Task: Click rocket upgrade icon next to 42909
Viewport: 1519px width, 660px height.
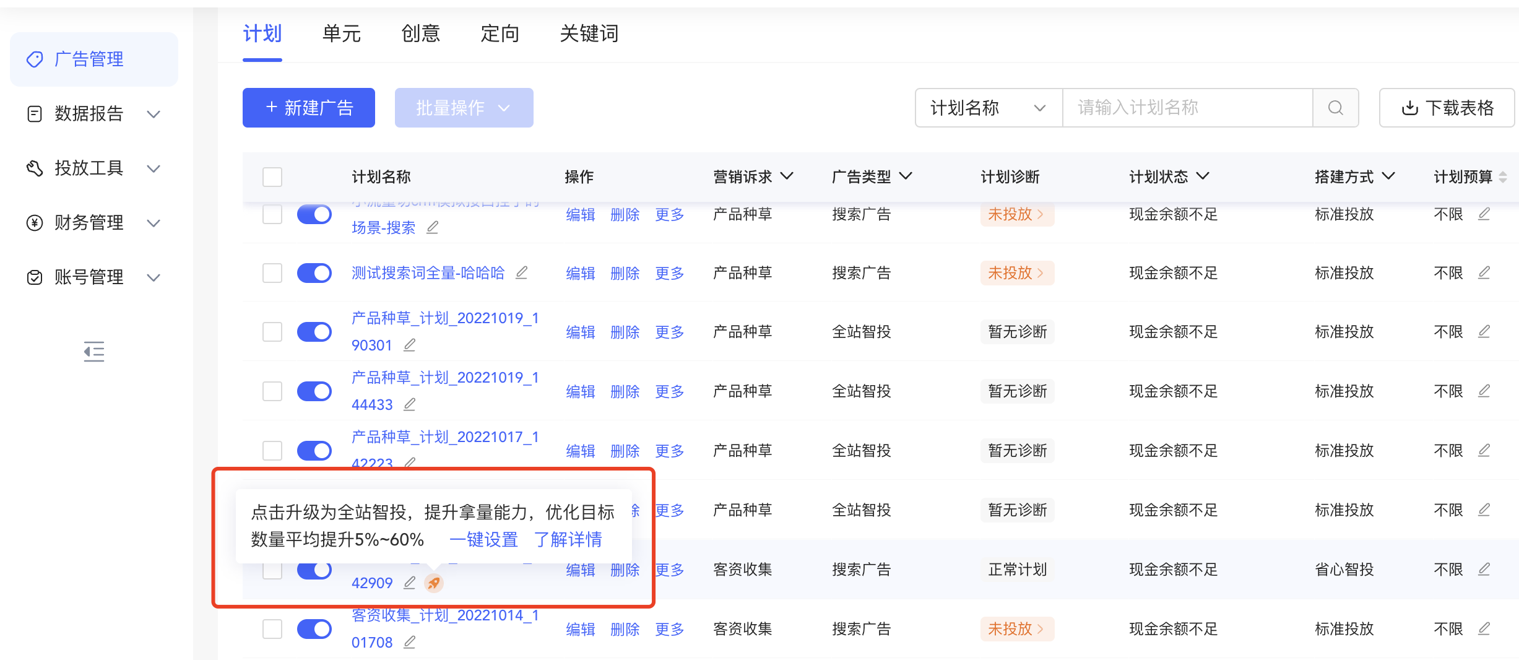Action: tap(434, 583)
